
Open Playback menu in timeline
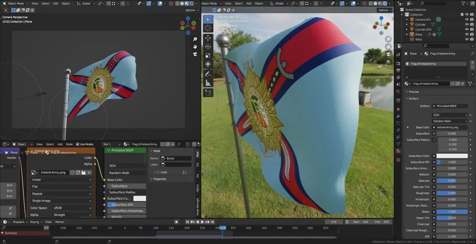click(21, 222)
